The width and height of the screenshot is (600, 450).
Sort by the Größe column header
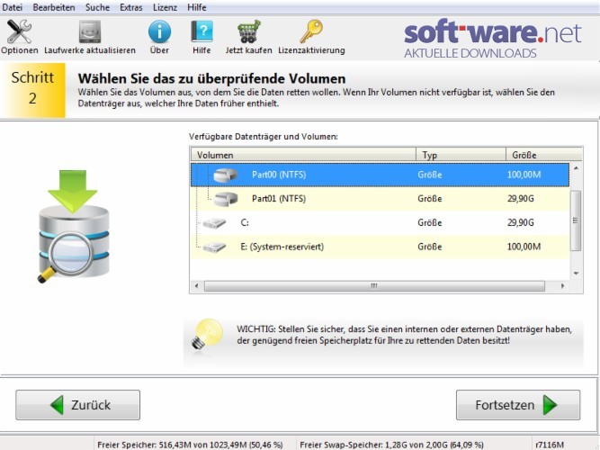point(543,155)
